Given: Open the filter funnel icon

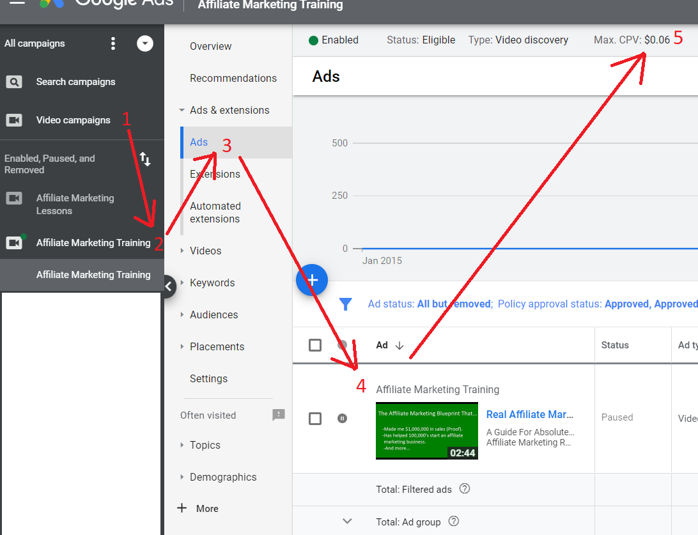Looking at the screenshot, I should (x=345, y=304).
